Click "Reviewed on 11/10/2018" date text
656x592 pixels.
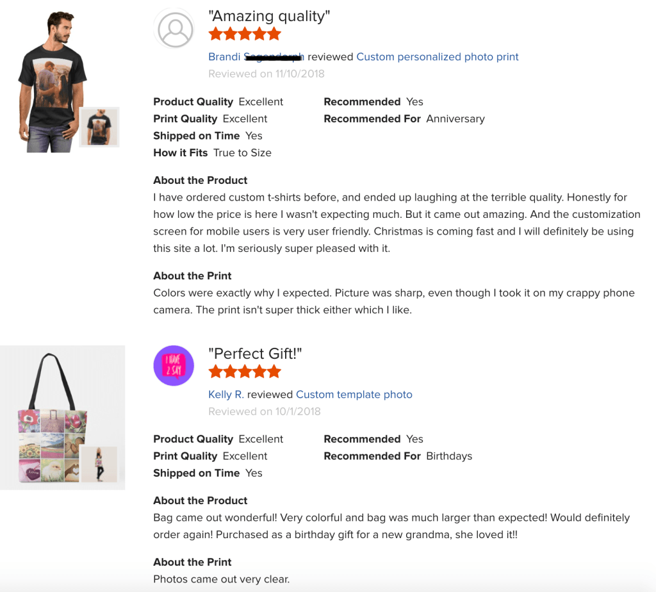(266, 74)
